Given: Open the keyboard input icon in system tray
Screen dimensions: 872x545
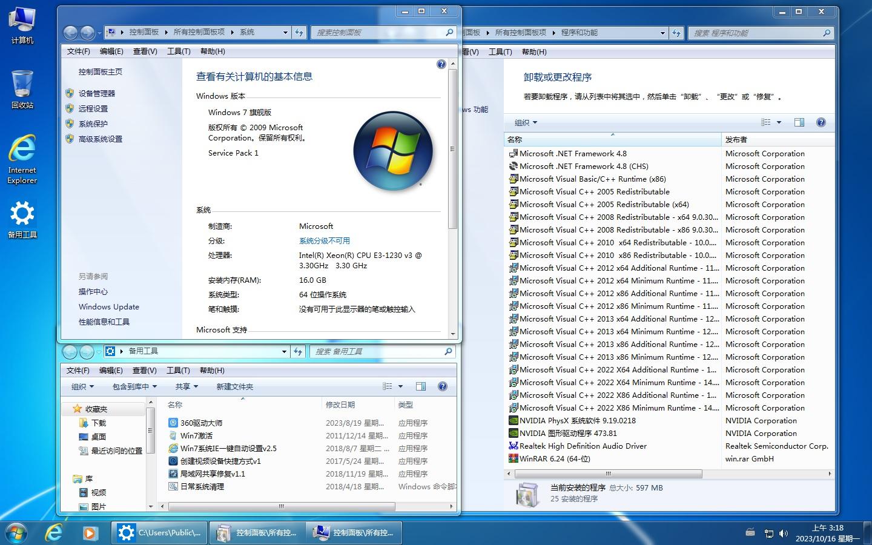Looking at the screenshot, I should [750, 533].
